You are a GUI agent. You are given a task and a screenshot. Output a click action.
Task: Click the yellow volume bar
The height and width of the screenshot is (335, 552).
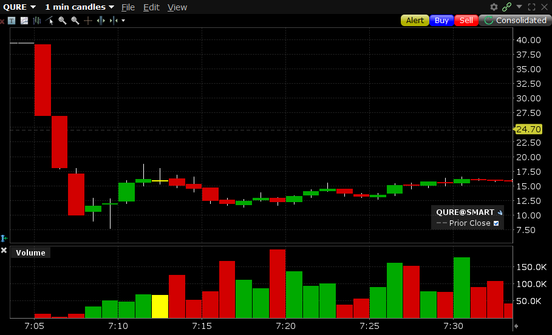tap(160, 306)
